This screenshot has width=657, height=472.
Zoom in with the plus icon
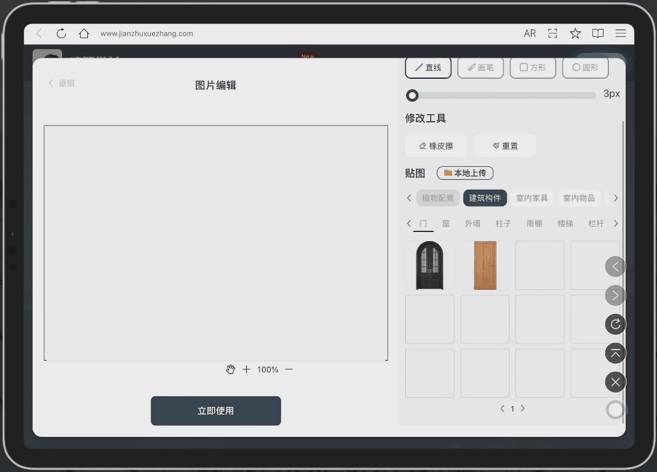pyautogui.click(x=246, y=369)
